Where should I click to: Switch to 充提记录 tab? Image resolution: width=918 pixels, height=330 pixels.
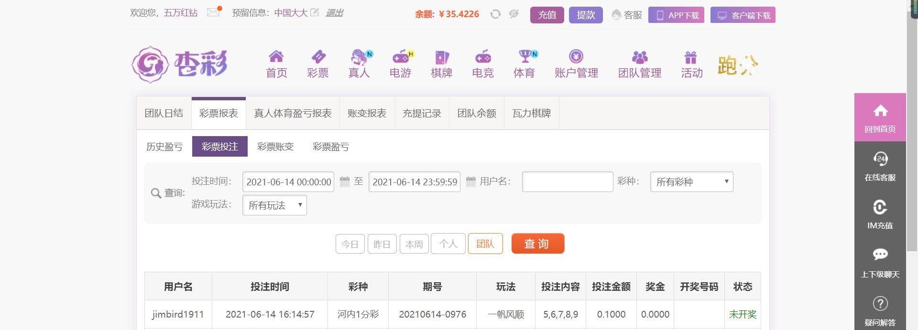click(422, 113)
